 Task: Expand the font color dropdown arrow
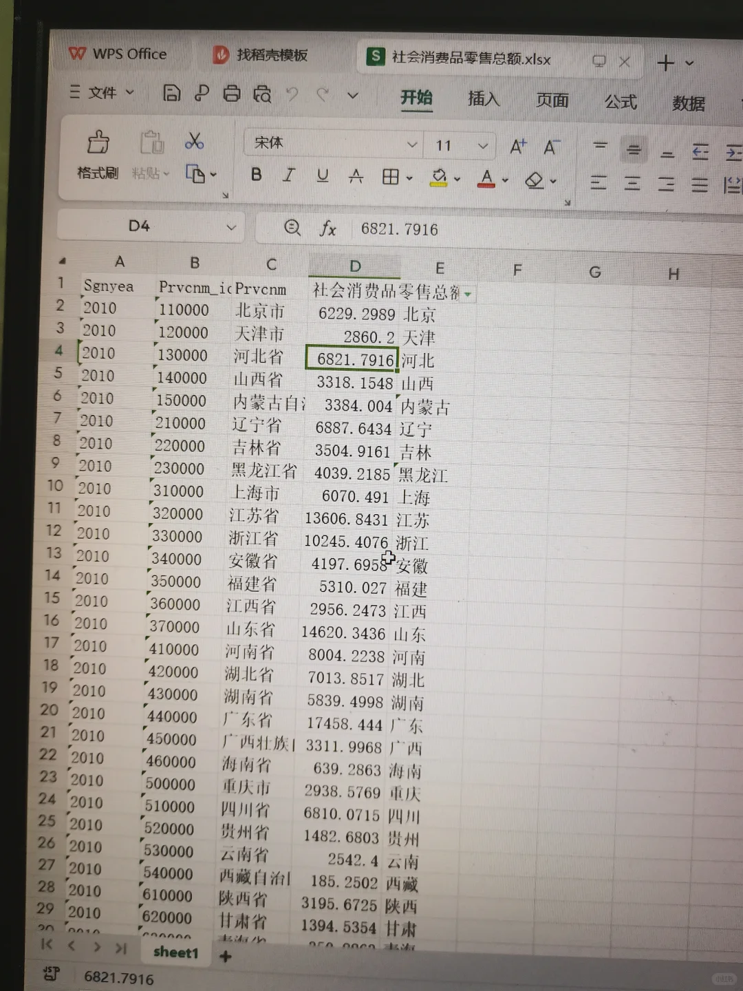point(505,180)
